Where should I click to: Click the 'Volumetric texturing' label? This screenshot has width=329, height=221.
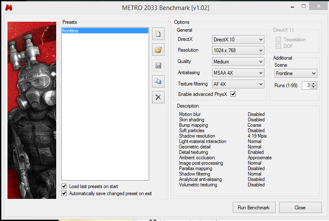click(x=198, y=185)
